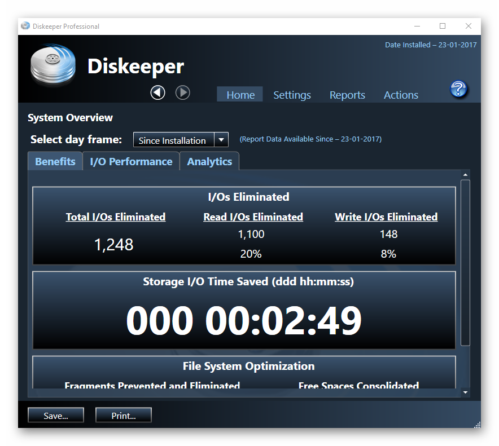Click the System Overview heading
The width and height of the screenshot is (499, 446).
pos(70,118)
